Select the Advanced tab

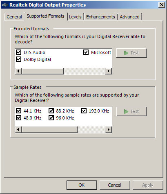(130, 17)
